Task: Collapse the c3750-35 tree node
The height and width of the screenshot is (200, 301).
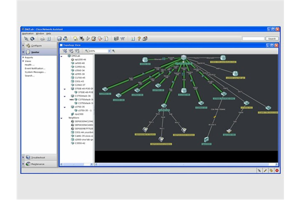Action: tap(65, 107)
